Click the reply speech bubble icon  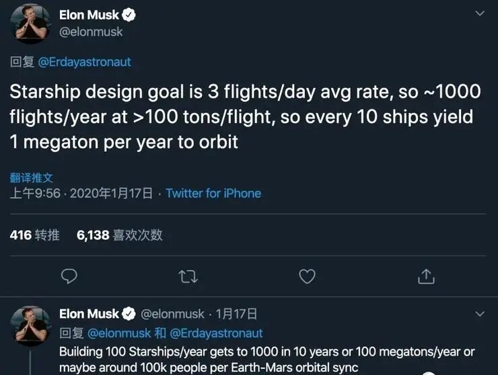[x=69, y=276]
